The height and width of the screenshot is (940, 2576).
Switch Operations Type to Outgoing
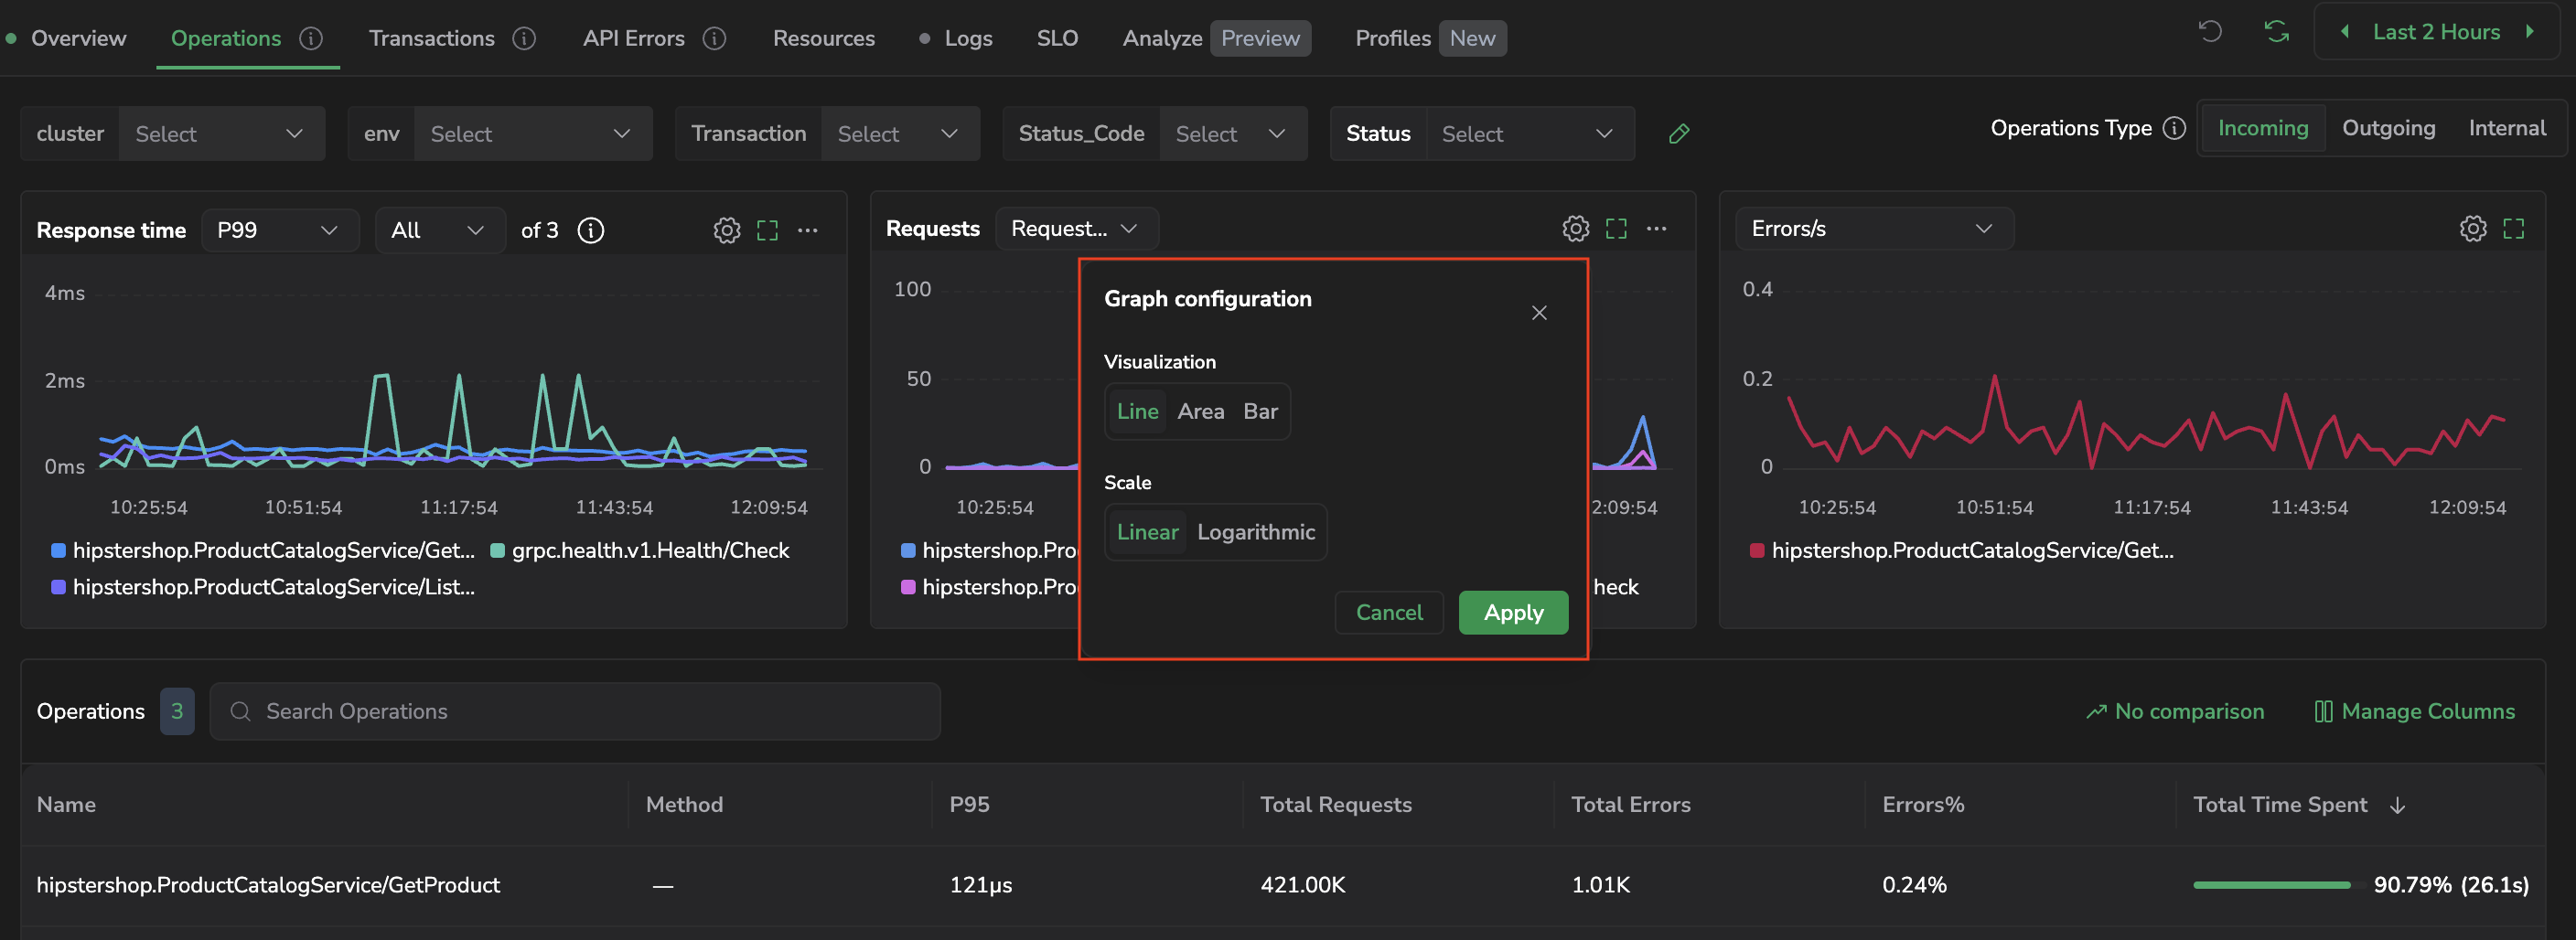2389,128
